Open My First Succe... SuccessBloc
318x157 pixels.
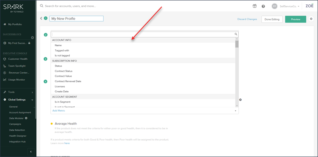17,43
